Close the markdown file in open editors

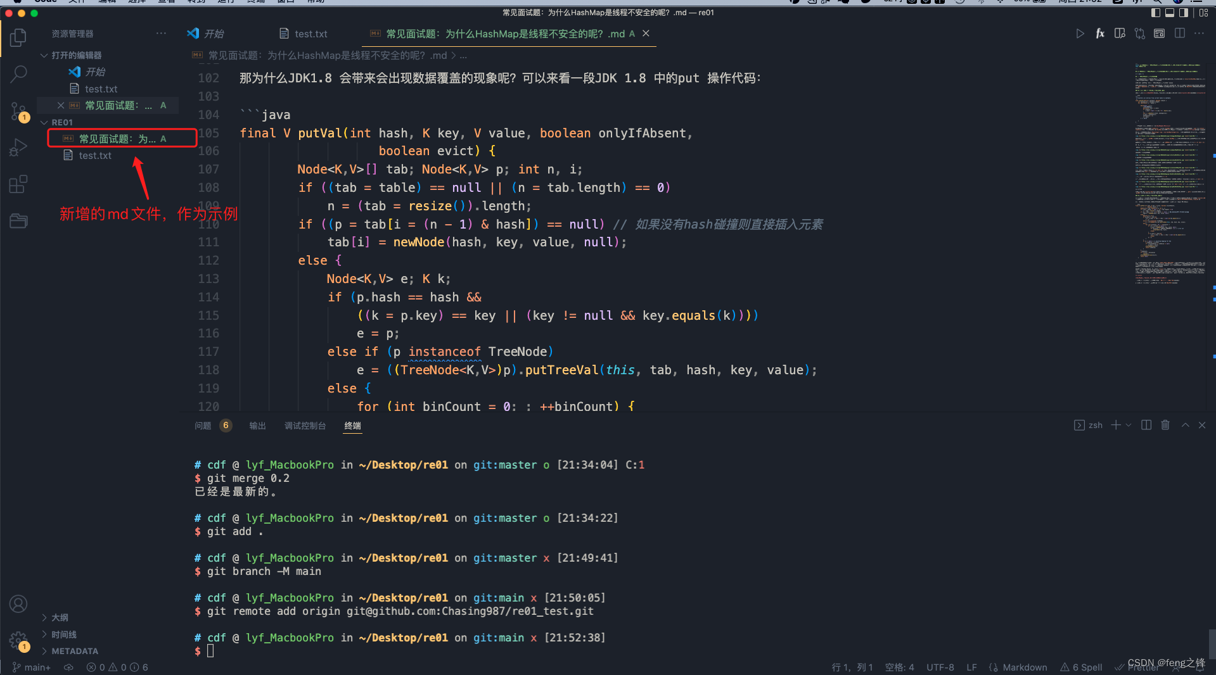61,106
